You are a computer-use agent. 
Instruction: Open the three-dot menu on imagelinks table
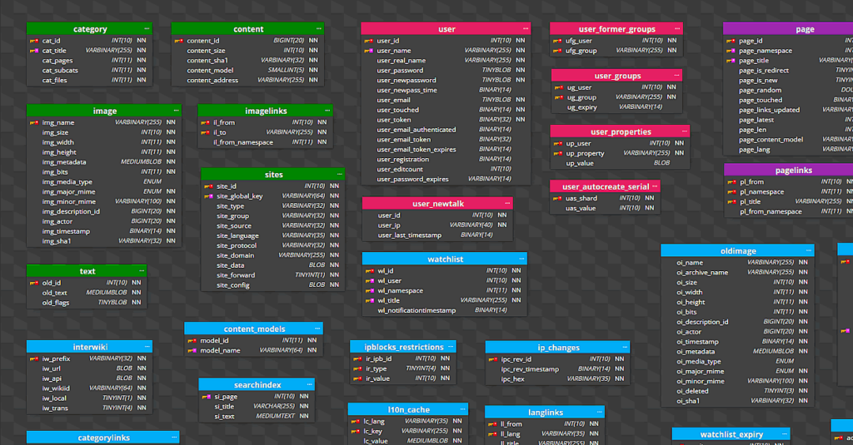click(x=327, y=111)
